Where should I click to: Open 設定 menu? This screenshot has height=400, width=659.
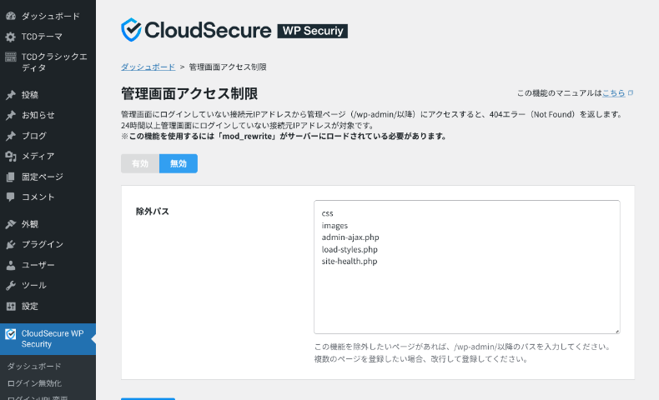coord(48,306)
